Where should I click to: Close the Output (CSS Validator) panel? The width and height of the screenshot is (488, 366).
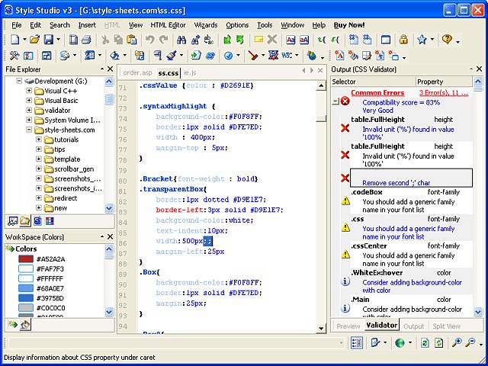point(480,69)
